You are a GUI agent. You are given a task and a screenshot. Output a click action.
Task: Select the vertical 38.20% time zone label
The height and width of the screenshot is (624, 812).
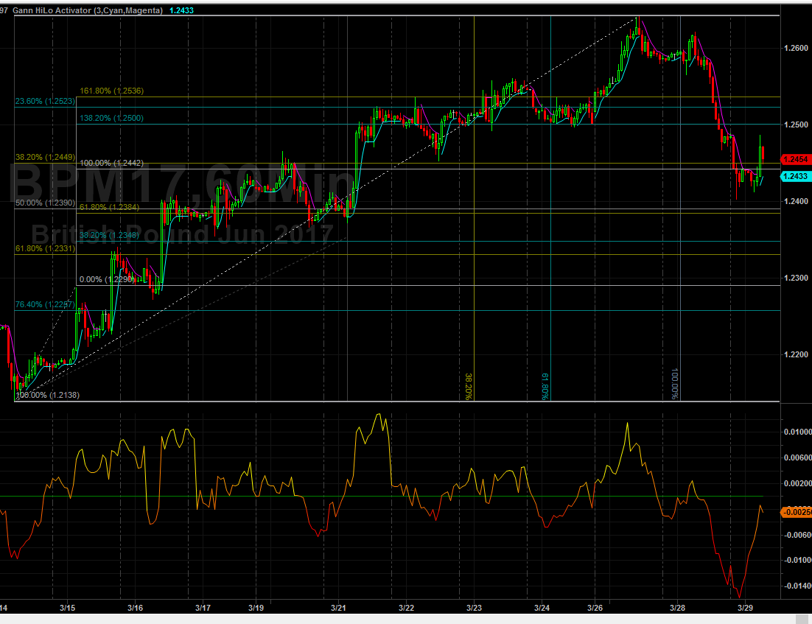click(468, 387)
